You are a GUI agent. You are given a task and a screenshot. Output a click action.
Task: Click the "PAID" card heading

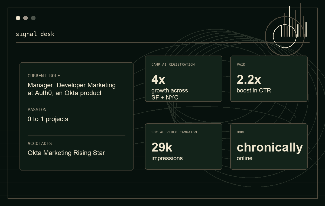pos(241,65)
